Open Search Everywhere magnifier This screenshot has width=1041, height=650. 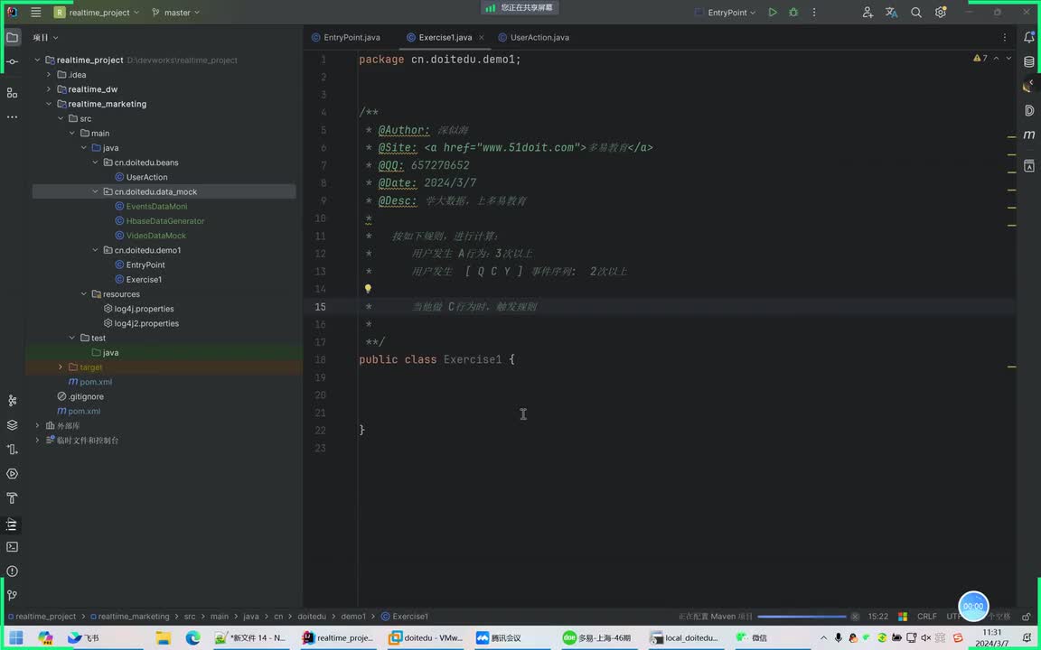(x=915, y=12)
